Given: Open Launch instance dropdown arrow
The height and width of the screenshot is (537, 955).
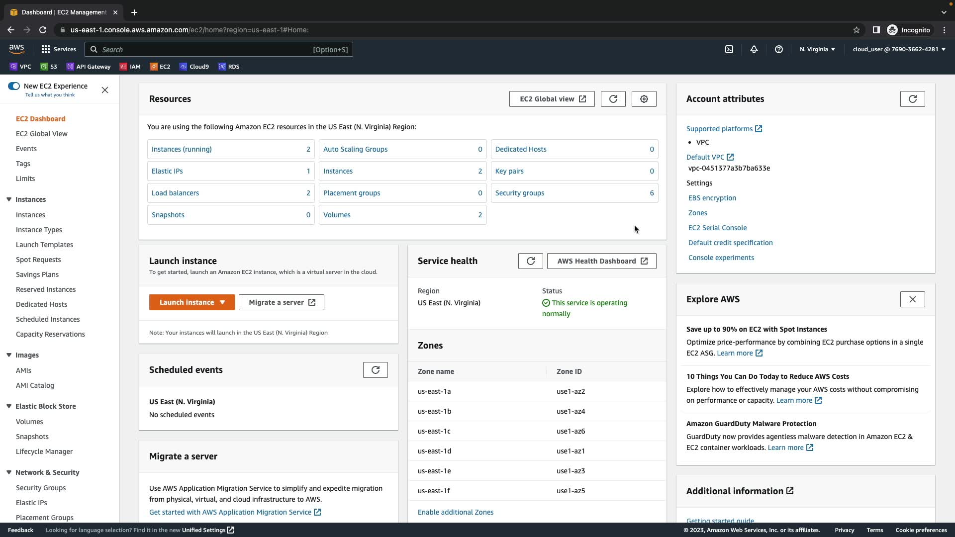Looking at the screenshot, I should 222,302.
